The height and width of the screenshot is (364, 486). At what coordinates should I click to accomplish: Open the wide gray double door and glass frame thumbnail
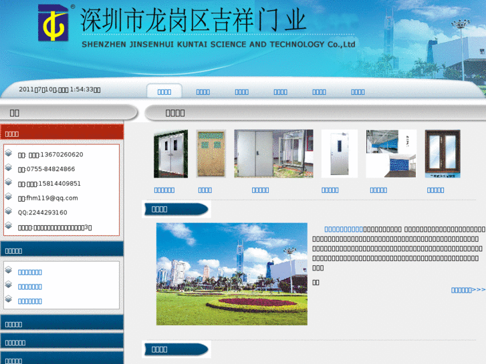click(x=273, y=154)
